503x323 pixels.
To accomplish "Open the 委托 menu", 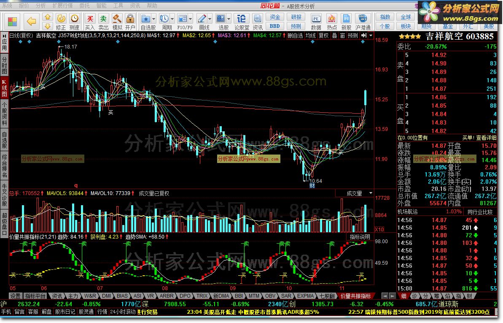I will coord(84,5).
